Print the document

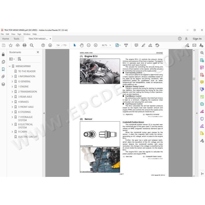tap(24, 45)
